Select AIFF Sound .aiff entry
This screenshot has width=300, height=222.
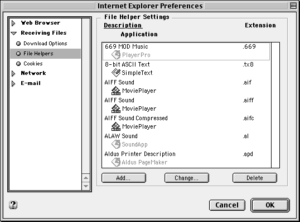tap(186, 105)
